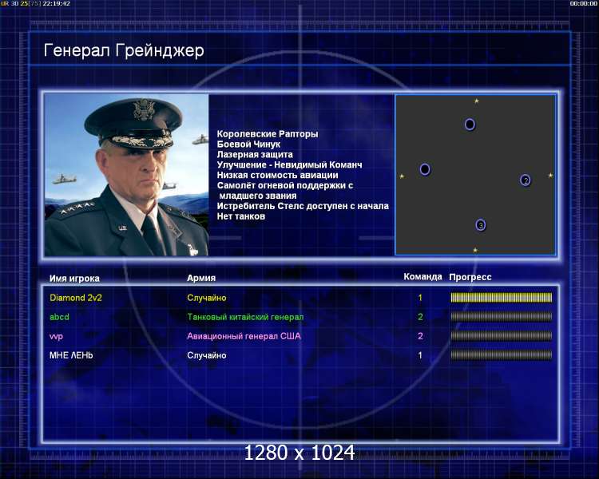The height and width of the screenshot is (479, 599).
Task: Click 'Авиационный генерал США' army entry
Action: click(x=244, y=336)
